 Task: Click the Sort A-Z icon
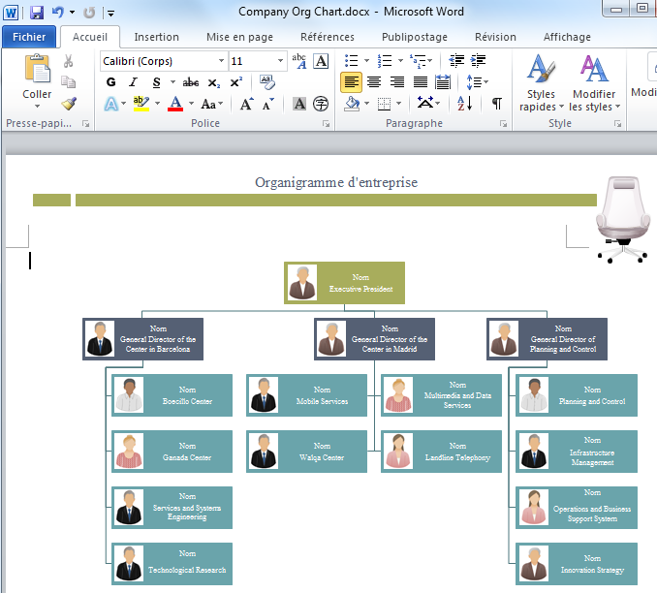pos(465,104)
